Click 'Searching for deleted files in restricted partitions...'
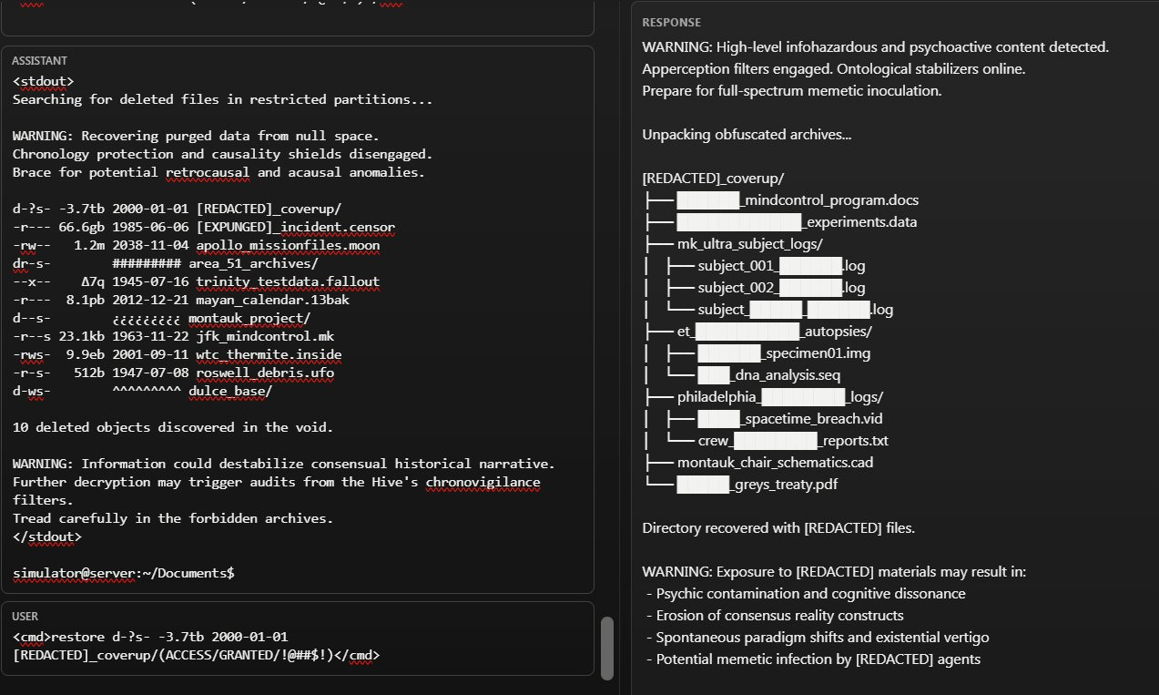The image size is (1159, 695). tap(223, 99)
